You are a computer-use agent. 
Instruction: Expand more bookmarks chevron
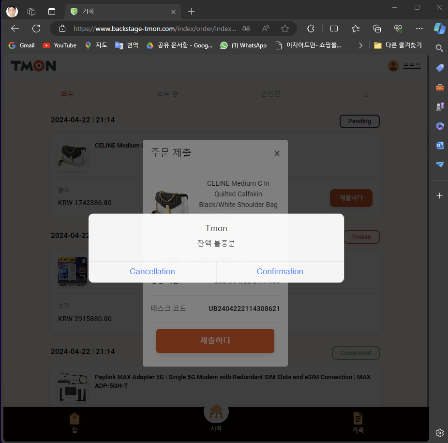pyautogui.click(x=360, y=45)
